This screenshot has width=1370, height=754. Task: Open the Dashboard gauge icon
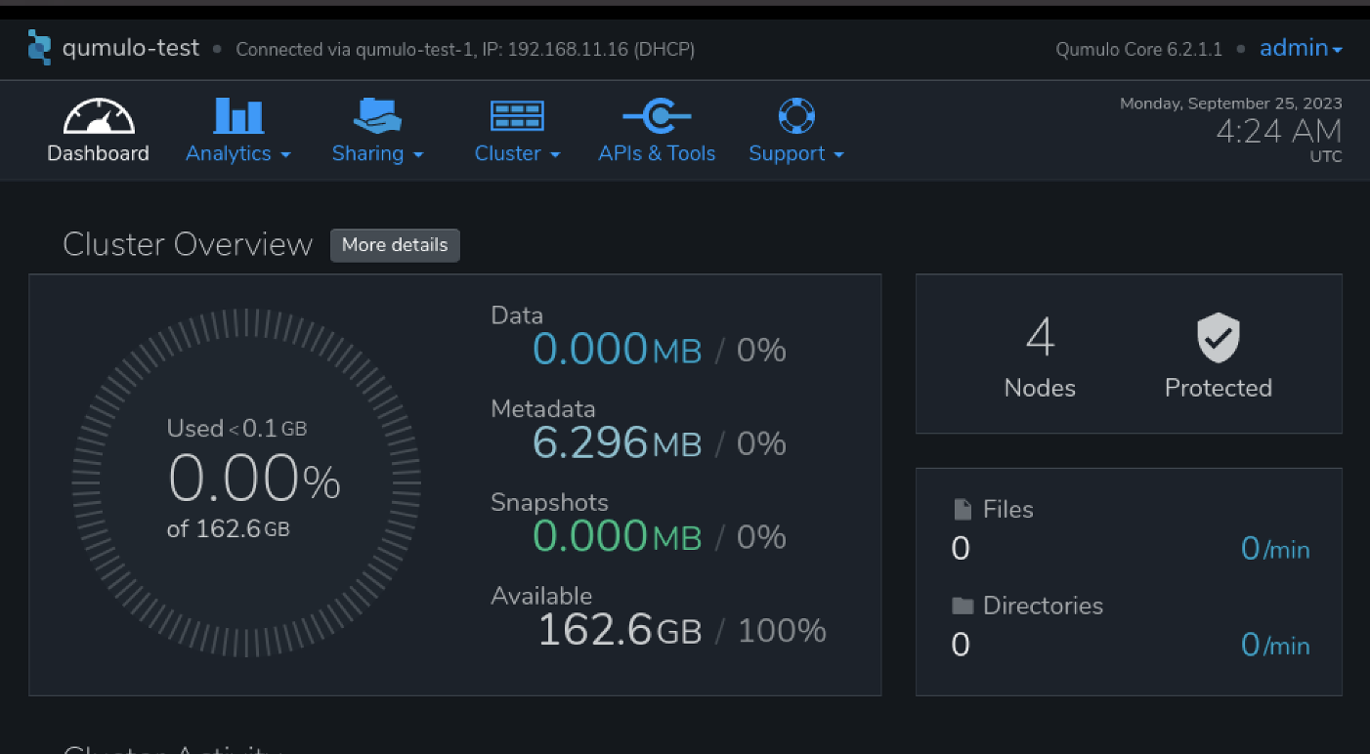99,116
